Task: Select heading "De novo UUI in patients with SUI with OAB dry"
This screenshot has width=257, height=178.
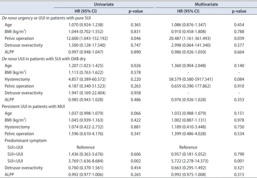Action: (44, 59)
